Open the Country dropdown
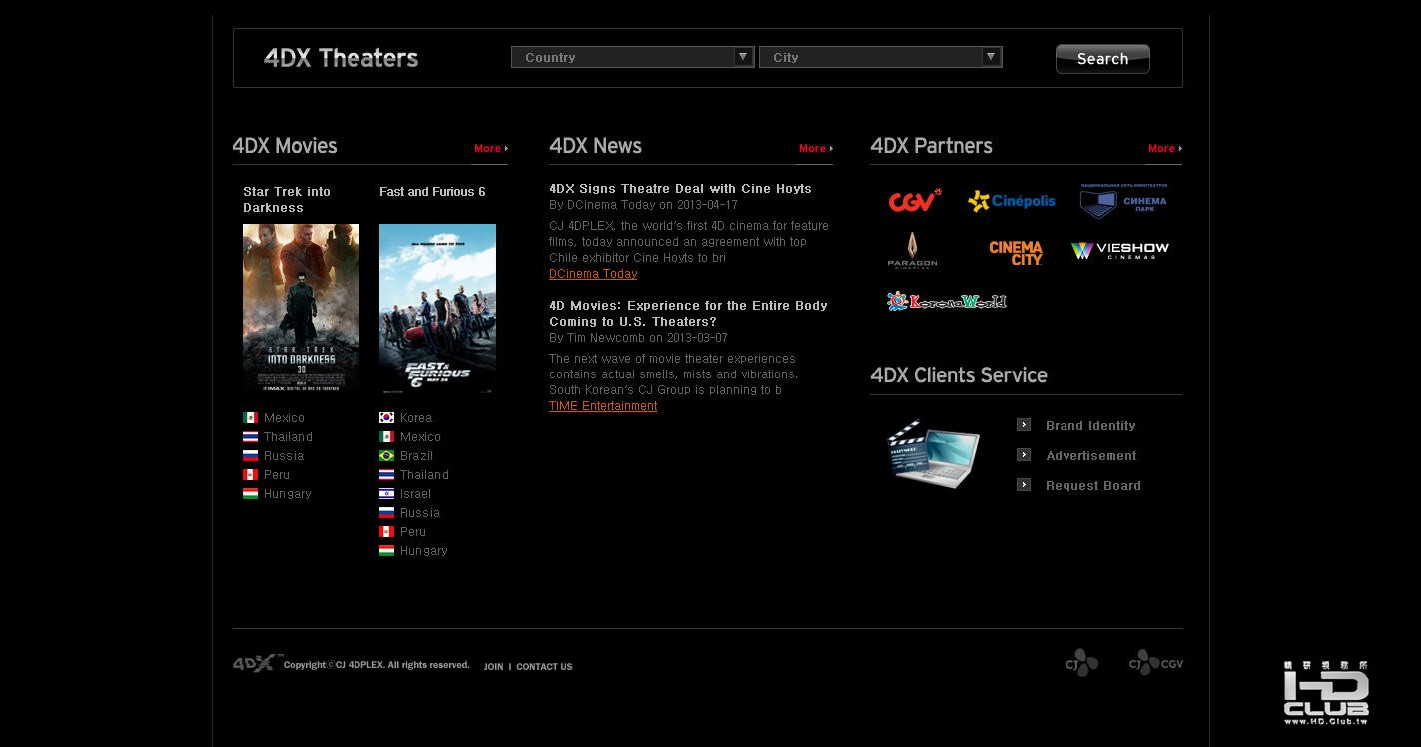 click(632, 57)
